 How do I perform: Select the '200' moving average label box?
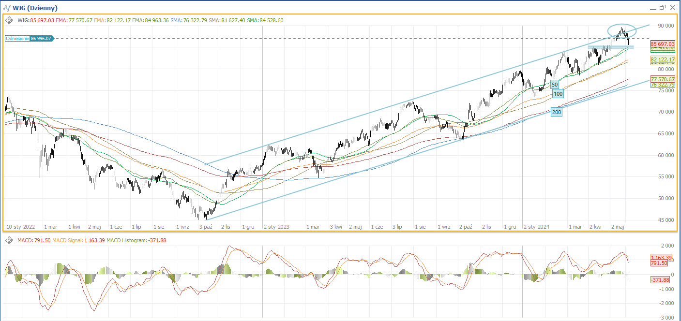pos(557,112)
